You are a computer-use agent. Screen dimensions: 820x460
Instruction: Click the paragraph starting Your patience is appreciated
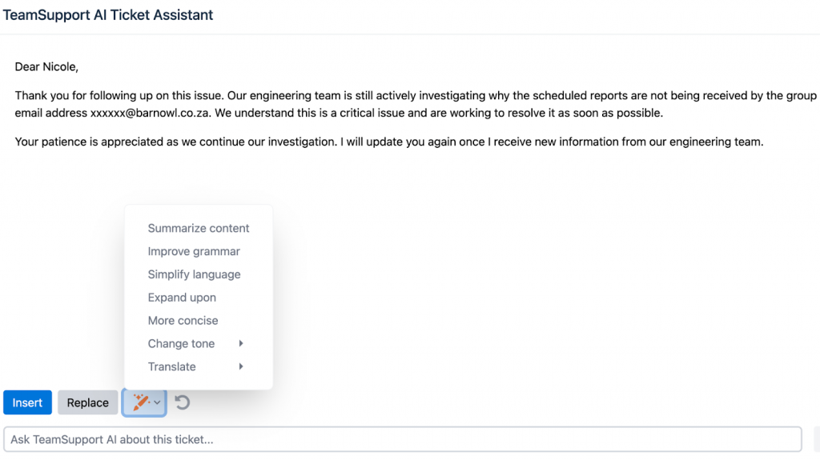coord(389,142)
